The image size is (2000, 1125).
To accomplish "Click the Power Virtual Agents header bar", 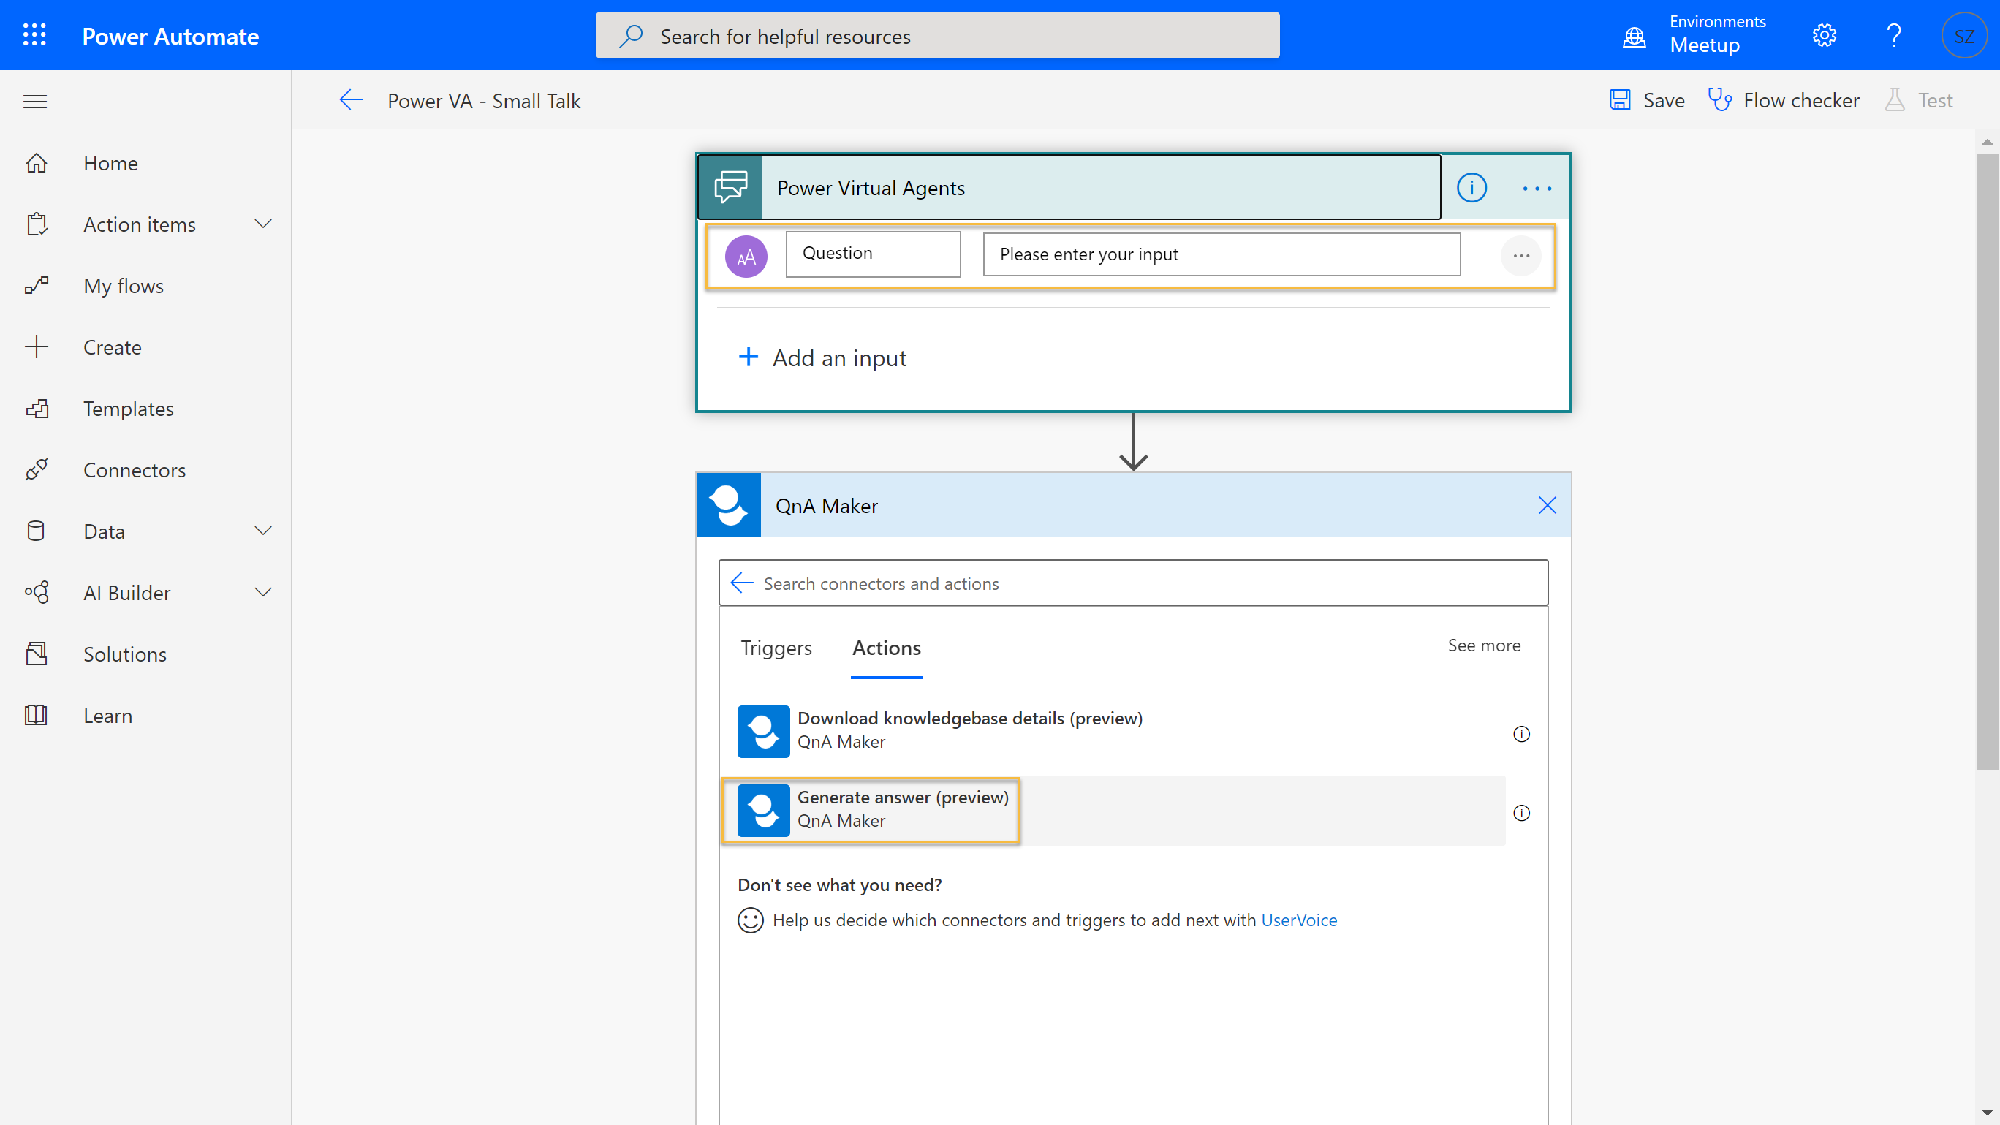I will [x=1068, y=187].
